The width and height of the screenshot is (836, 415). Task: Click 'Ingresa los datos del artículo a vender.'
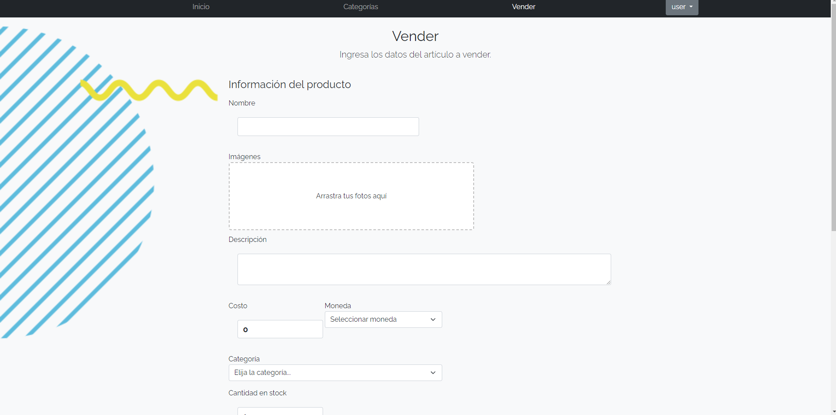(x=415, y=54)
